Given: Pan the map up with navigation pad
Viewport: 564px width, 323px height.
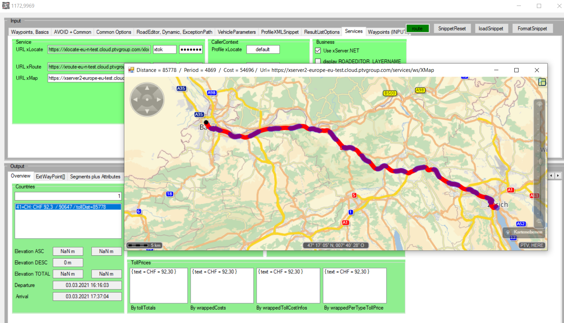Looking at the screenshot, I should tap(147, 88).
